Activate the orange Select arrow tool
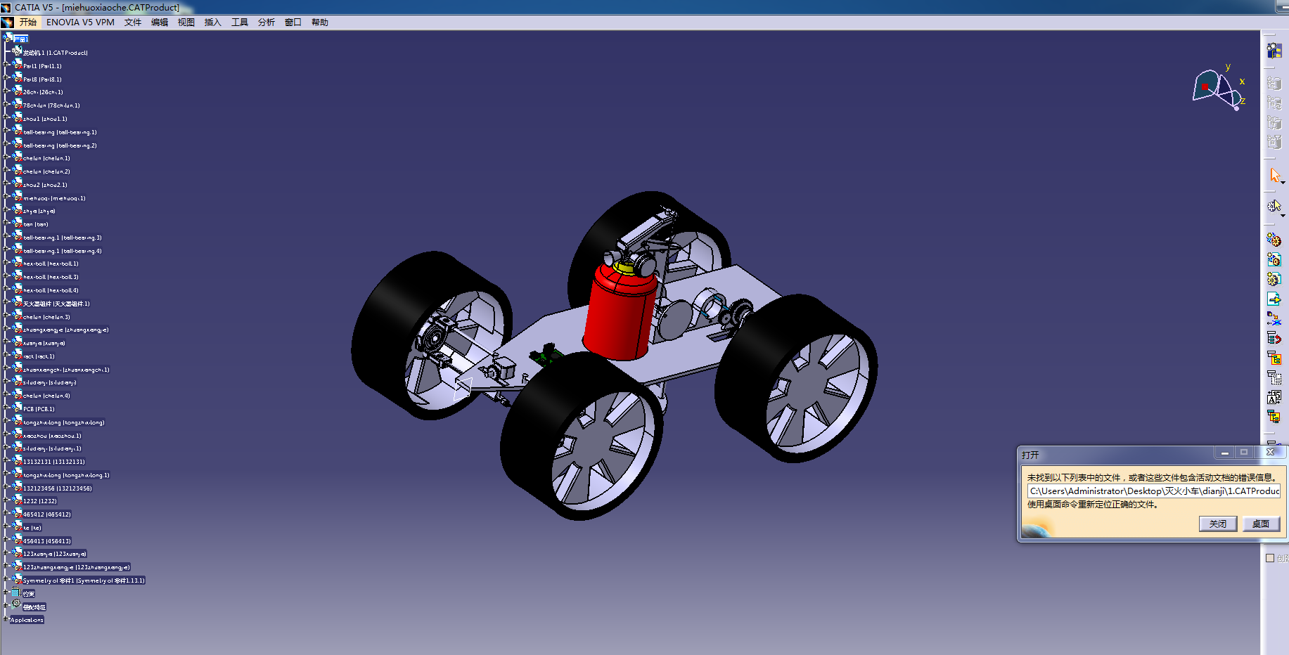 (x=1275, y=175)
